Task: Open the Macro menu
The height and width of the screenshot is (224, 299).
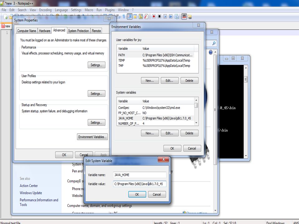Action: [89, 10]
